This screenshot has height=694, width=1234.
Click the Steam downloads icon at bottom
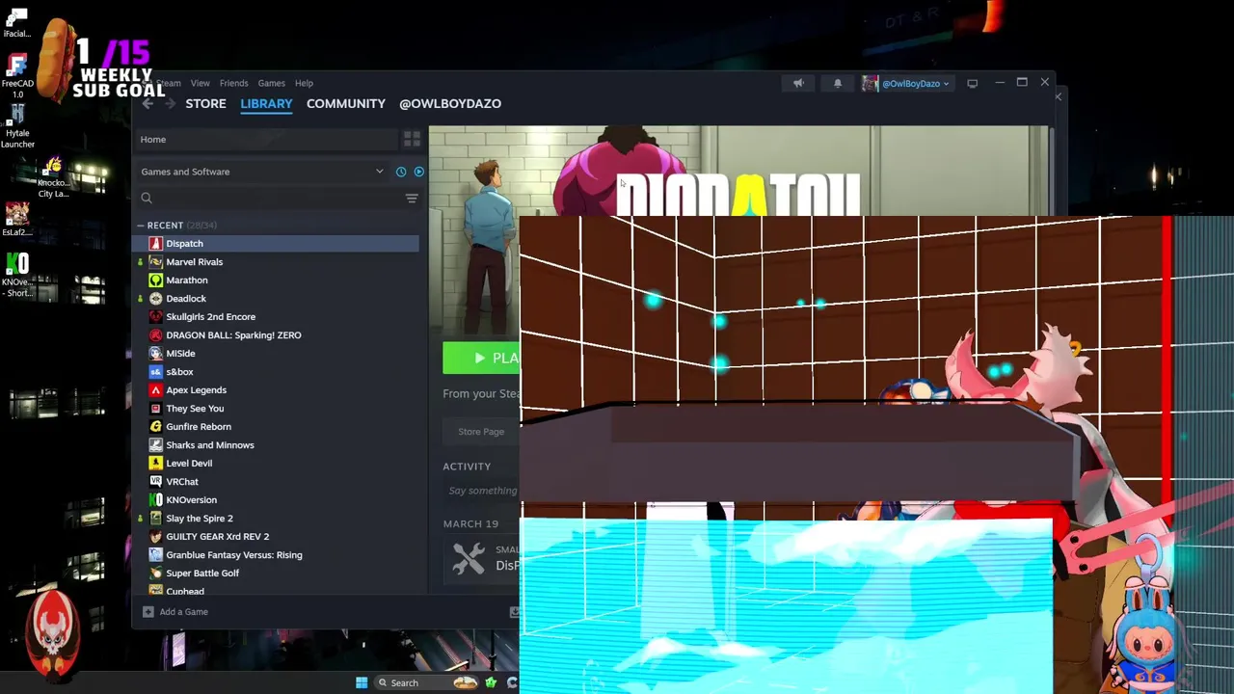coord(514,612)
